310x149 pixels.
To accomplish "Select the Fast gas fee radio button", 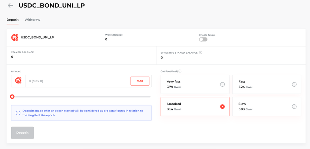I will click(x=294, y=84).
